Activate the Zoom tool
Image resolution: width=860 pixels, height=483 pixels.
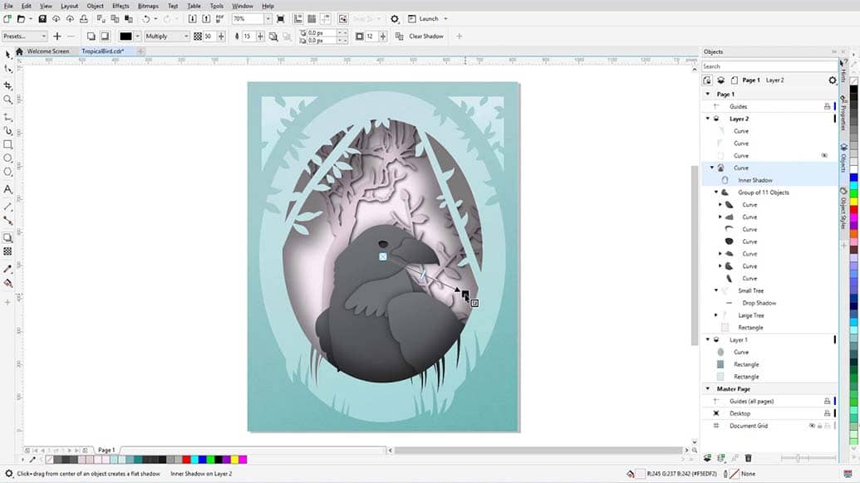point(8,100)
